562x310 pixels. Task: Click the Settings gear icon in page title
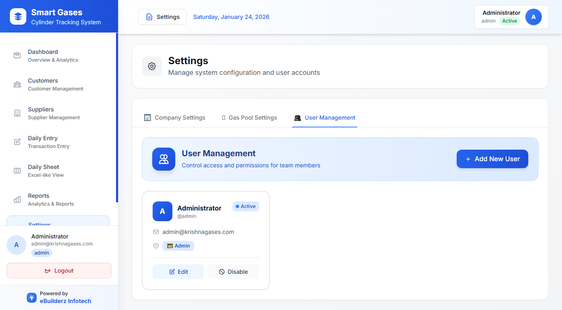tap(152, 66)
